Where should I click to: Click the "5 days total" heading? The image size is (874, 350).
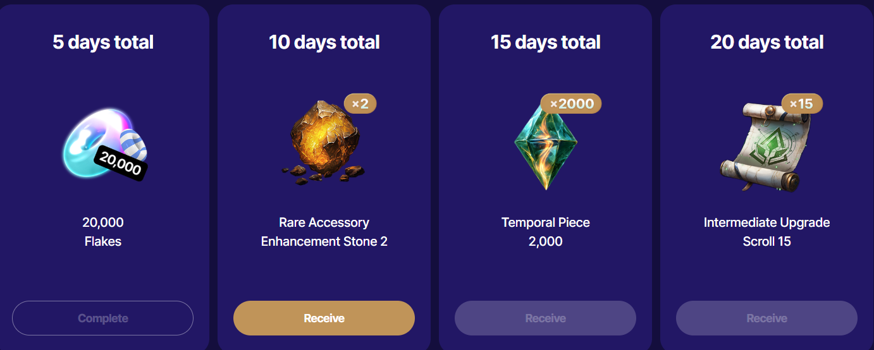click(103, 42)
